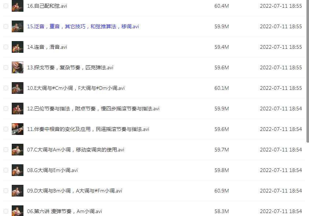309x216 pixels.
Task: Check the box next to 14.连音，滑音.avi
Action: pos(6,47)
